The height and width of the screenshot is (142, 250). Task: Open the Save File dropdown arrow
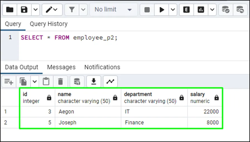pos(35,10)
